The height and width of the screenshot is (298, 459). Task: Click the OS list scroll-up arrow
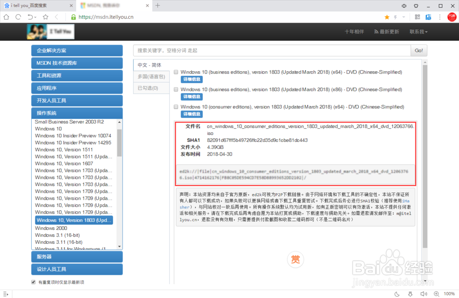119,122
